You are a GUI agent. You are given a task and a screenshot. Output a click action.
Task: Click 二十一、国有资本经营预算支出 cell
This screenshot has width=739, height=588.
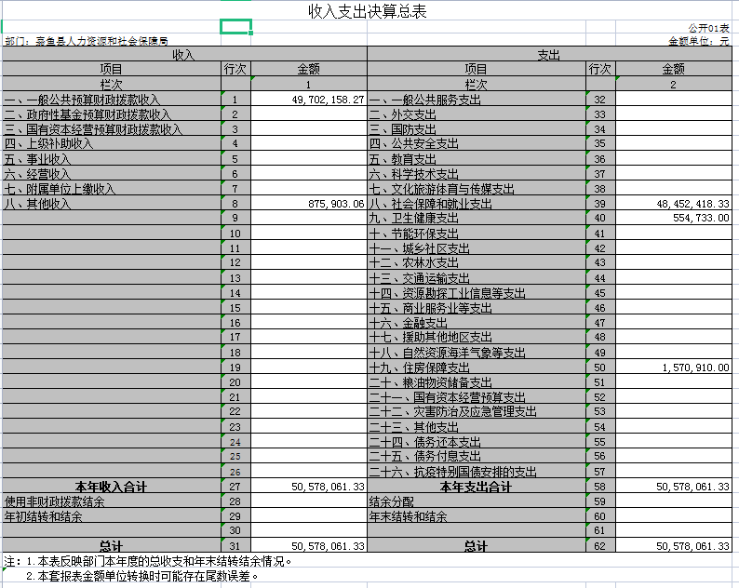(476, 397)
